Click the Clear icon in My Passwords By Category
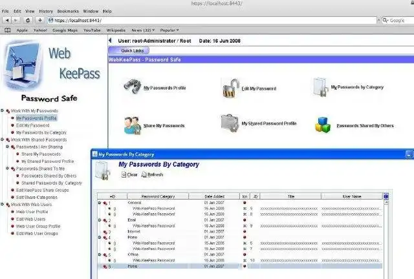The image size is (414, 279). [124, 174]
